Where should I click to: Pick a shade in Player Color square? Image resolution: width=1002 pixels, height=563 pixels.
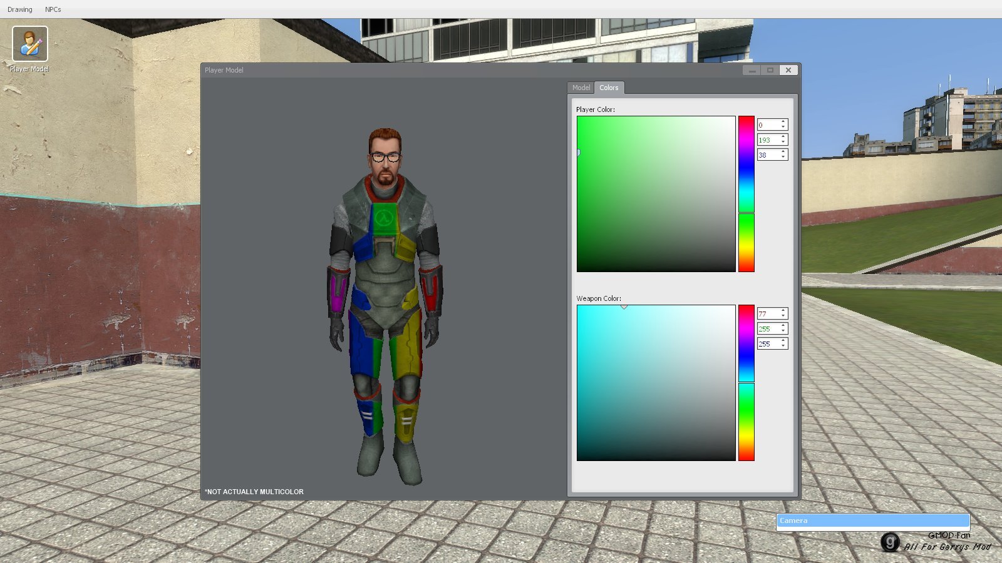click(x=656, y=194)
